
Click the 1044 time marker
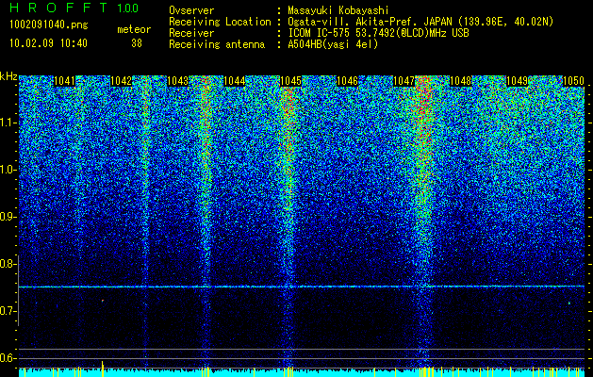pos(235,81)
